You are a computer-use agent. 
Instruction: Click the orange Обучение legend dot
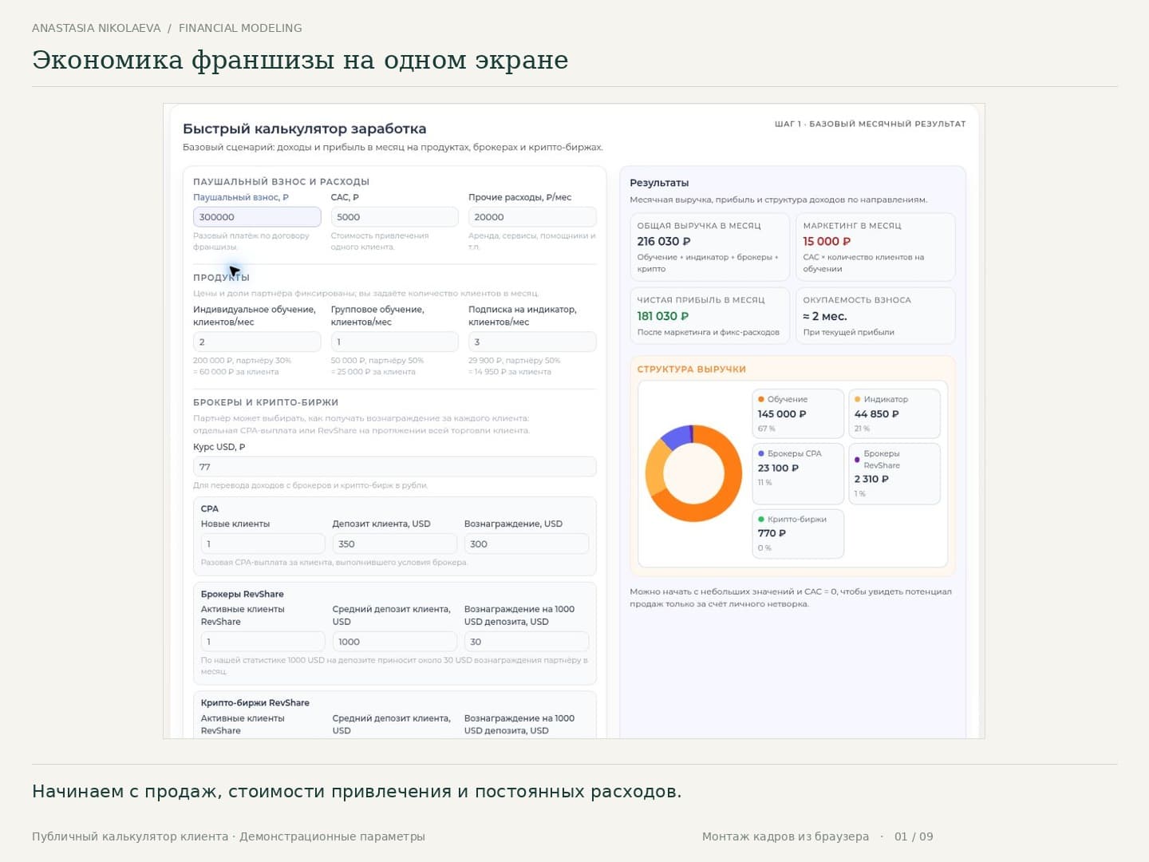pyautogui.click(x=761, y=399)
